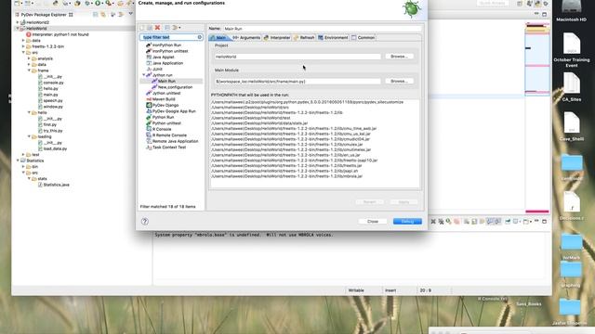Click the Project text field

pos(297,57)
